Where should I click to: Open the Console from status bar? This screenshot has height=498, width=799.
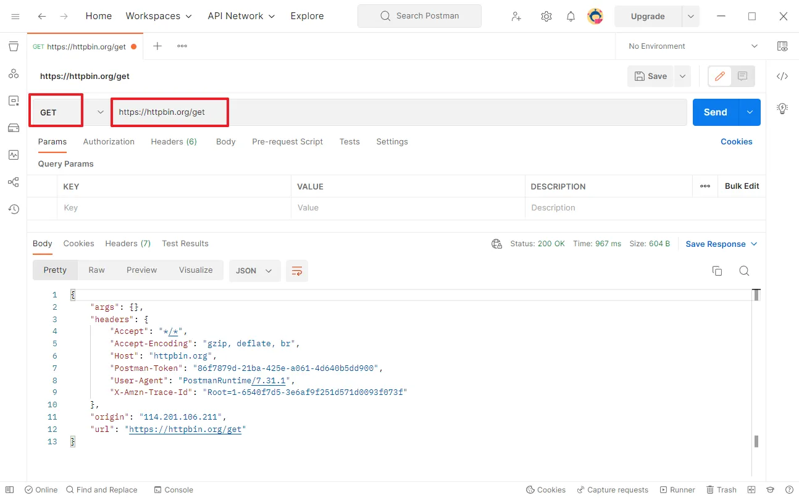pos(174,490)
